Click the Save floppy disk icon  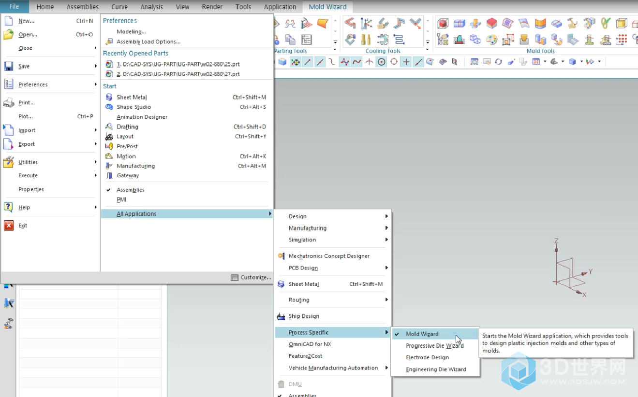(9, 66)
